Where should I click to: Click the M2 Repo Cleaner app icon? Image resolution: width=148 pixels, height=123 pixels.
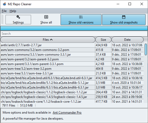[x=4, y=4]
